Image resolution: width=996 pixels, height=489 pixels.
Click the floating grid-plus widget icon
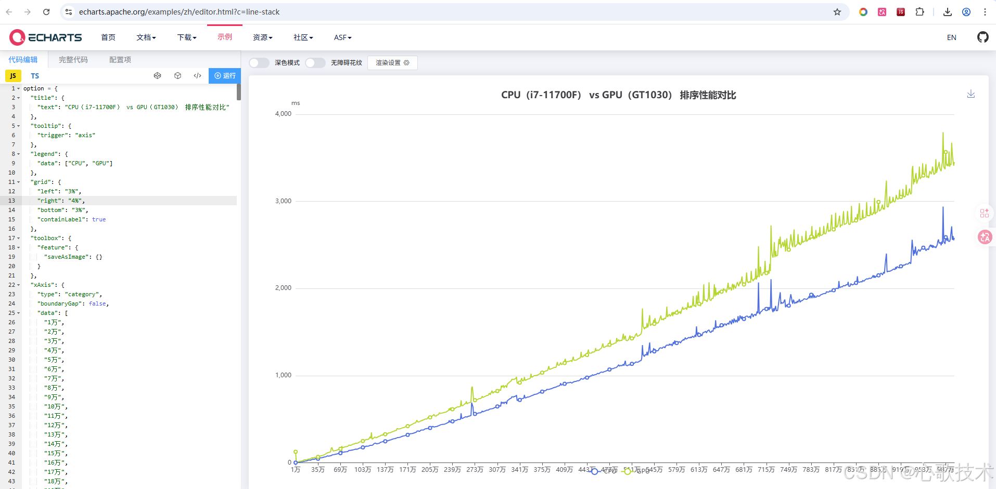985,213
